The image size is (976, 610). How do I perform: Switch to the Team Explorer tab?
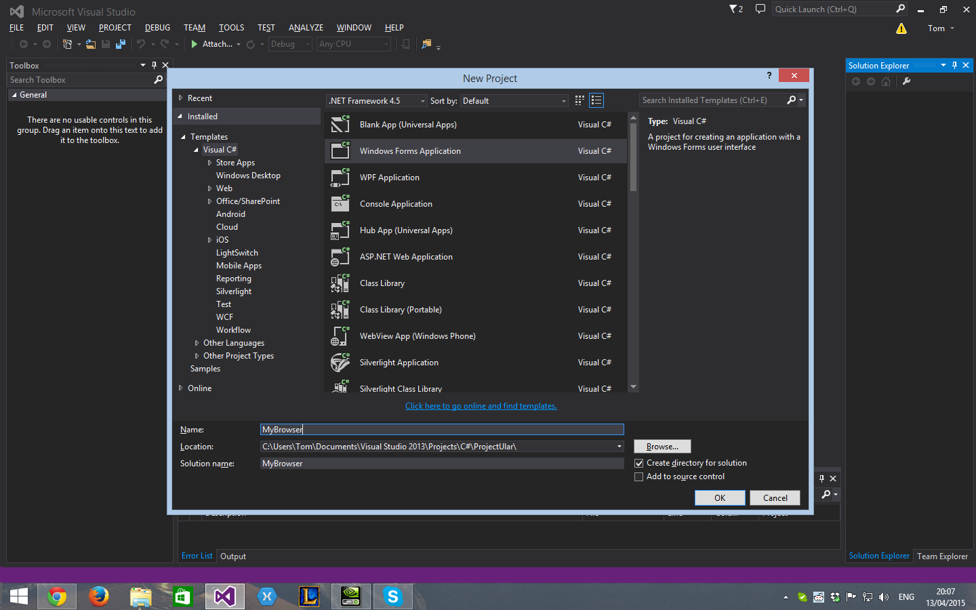(x=943, y=556)
